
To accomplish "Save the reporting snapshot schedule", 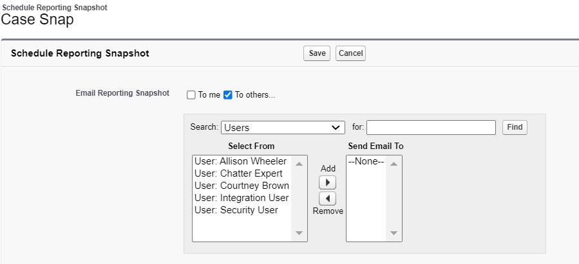I will tap(317, 53).
